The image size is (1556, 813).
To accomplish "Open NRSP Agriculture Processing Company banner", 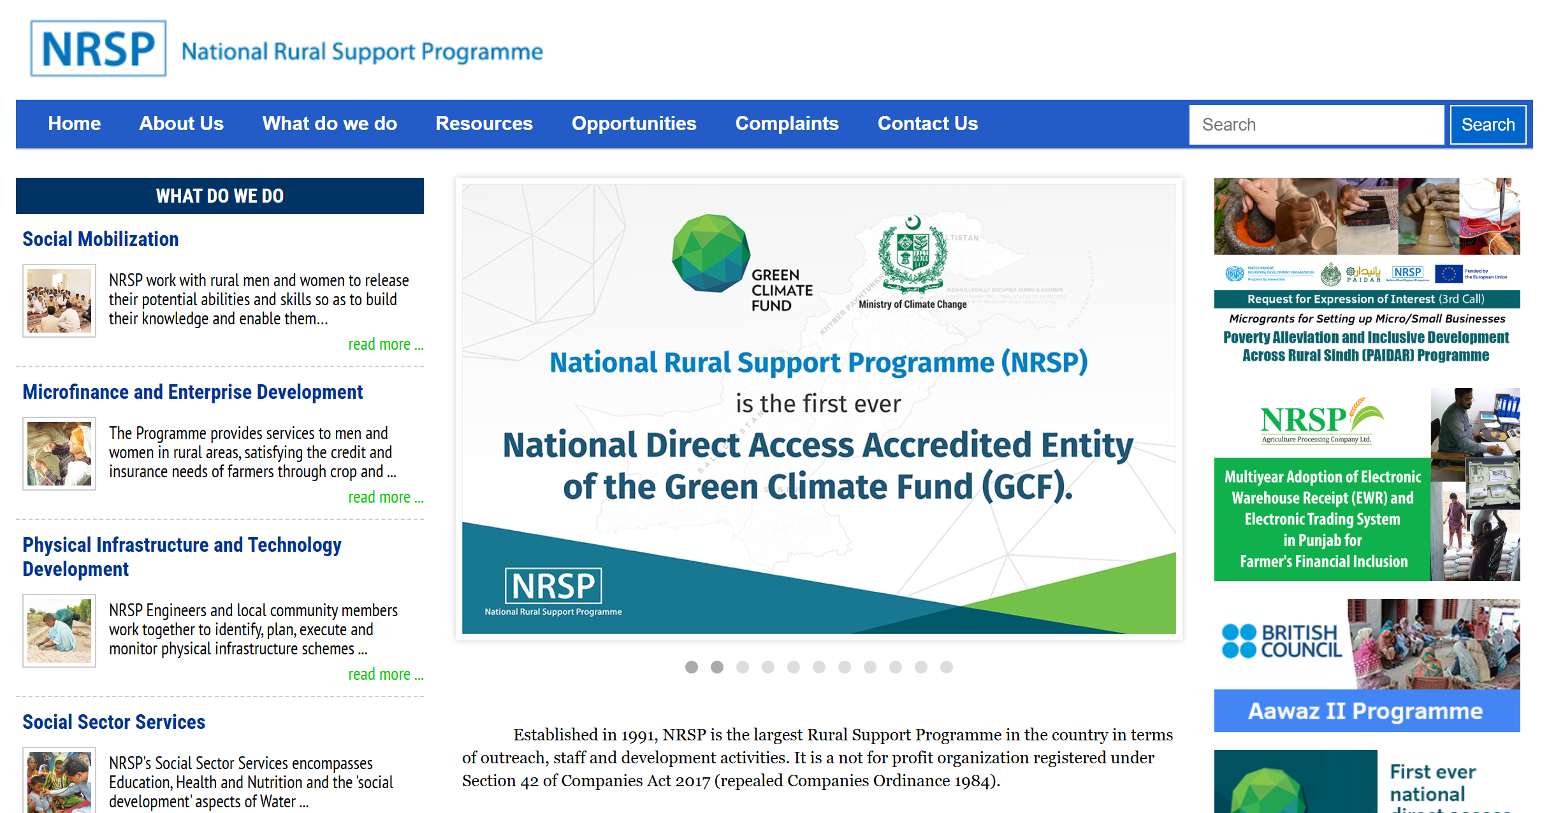I will coord(1367,484).
